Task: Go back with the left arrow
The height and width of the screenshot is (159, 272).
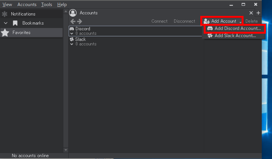Action: click(x=73, y=22)
